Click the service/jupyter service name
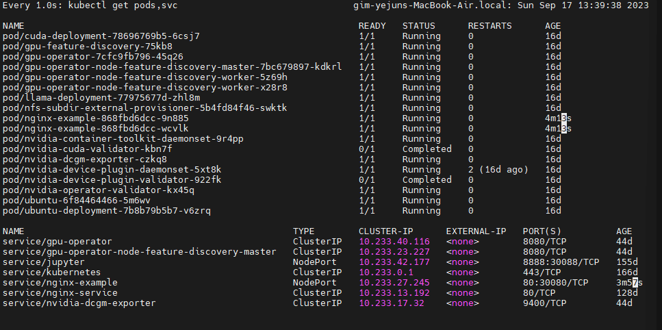Image resolution: width=662 pixels, height=330 pixels. (44, 262)
